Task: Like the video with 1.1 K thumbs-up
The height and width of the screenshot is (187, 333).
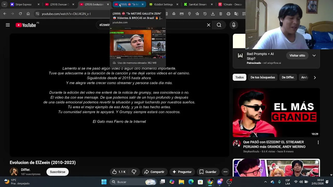Action: (119, 172)
